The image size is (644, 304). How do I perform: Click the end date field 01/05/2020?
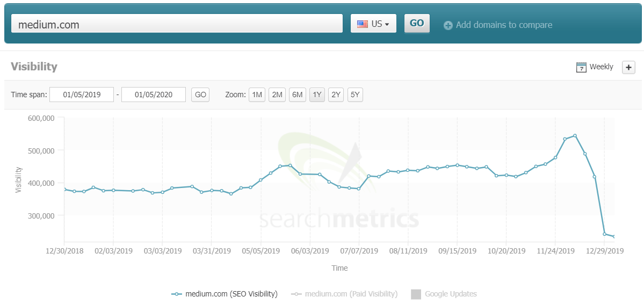tap(154, 95)
